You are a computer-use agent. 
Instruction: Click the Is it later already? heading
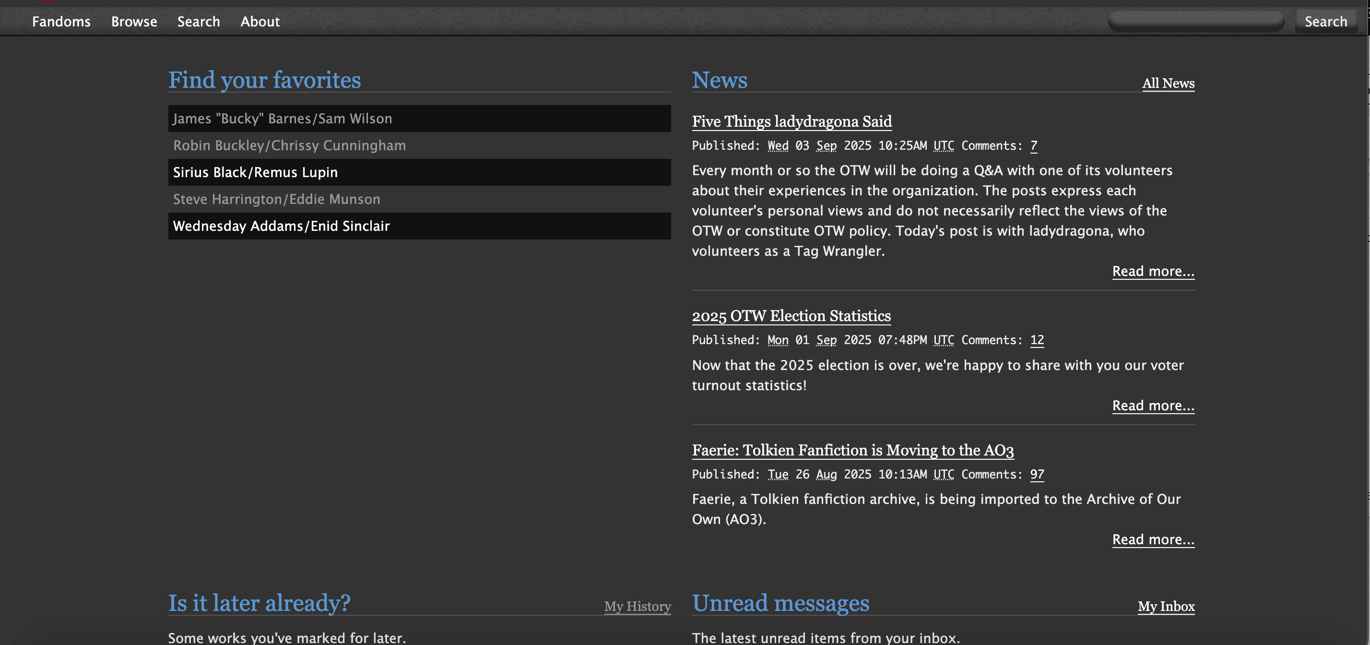[259, 603]
